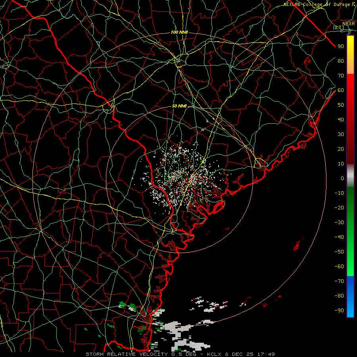Click the [KT] units label

(339, 27)
